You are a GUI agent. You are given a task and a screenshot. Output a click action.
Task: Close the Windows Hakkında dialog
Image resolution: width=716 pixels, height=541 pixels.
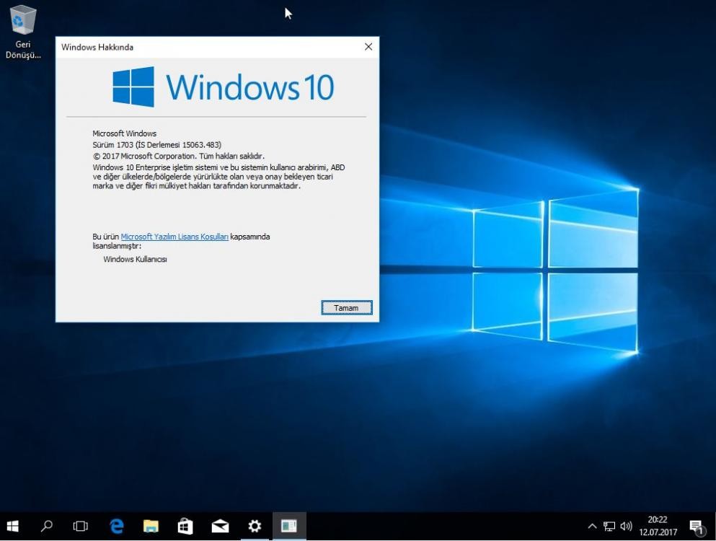click(x=368, y=47)
